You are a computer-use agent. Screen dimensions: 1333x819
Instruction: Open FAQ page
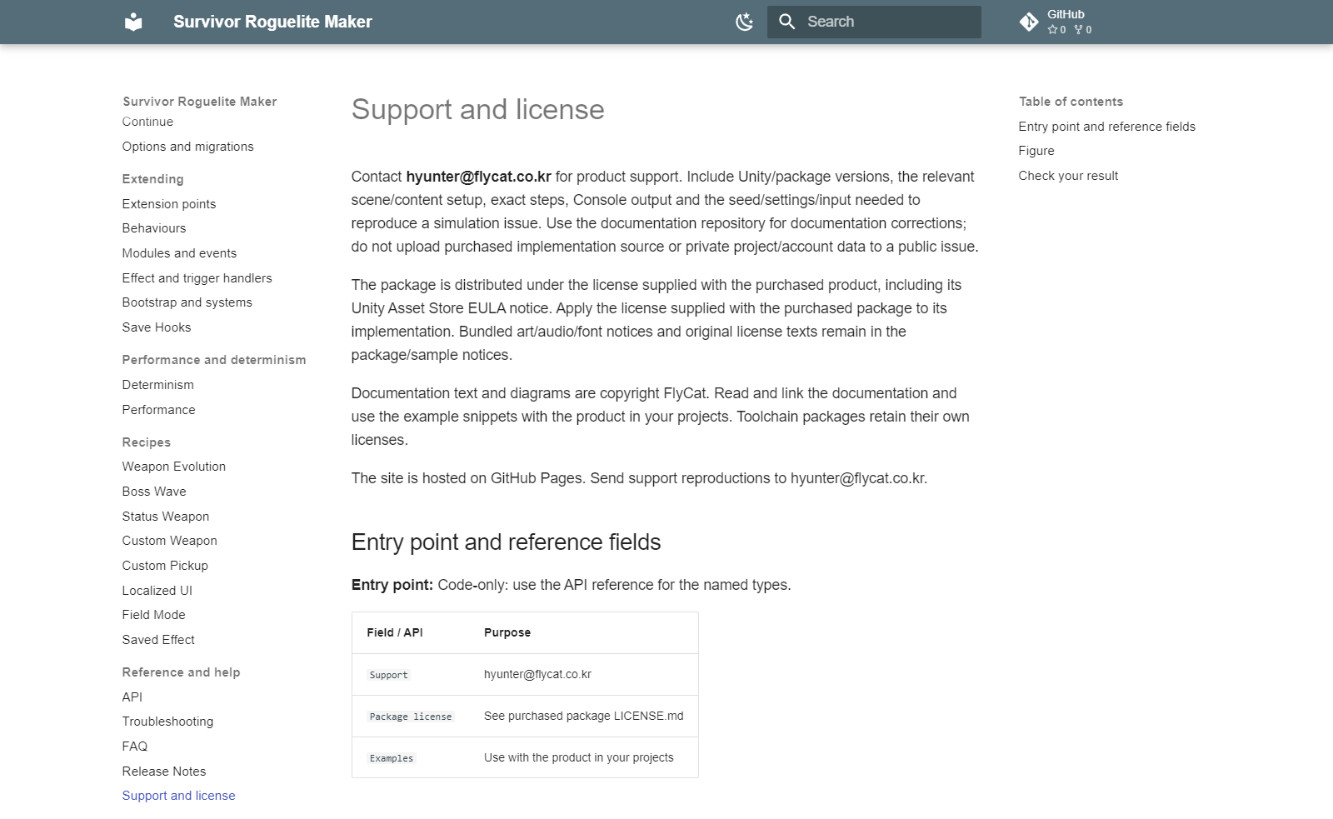pos(134,747)
